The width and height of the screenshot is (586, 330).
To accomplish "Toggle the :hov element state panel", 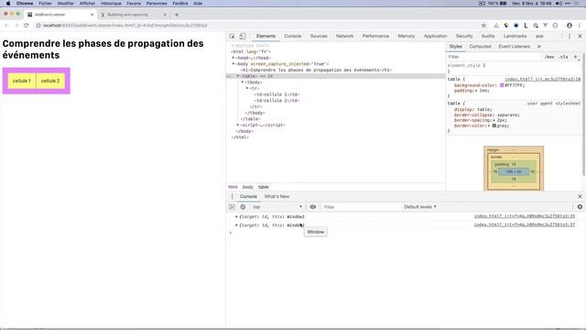I will pyautogui.click(x=549, y=57).
